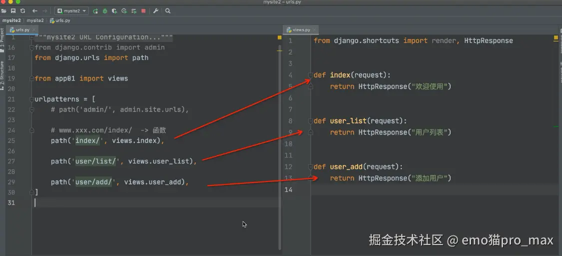Open the Project tool window tab
The height and width of the screenshot is (256, 562).
click(x=2, y=40)
